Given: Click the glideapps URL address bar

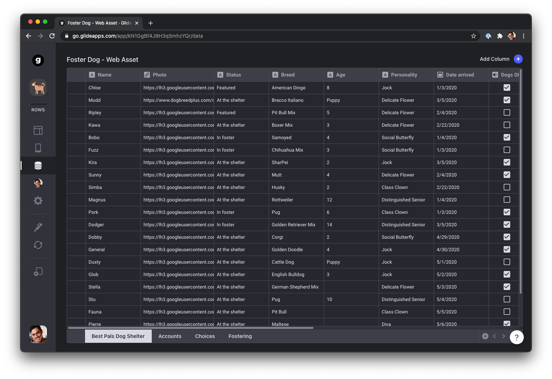Looking at the screenshot, I should point(269,36).
